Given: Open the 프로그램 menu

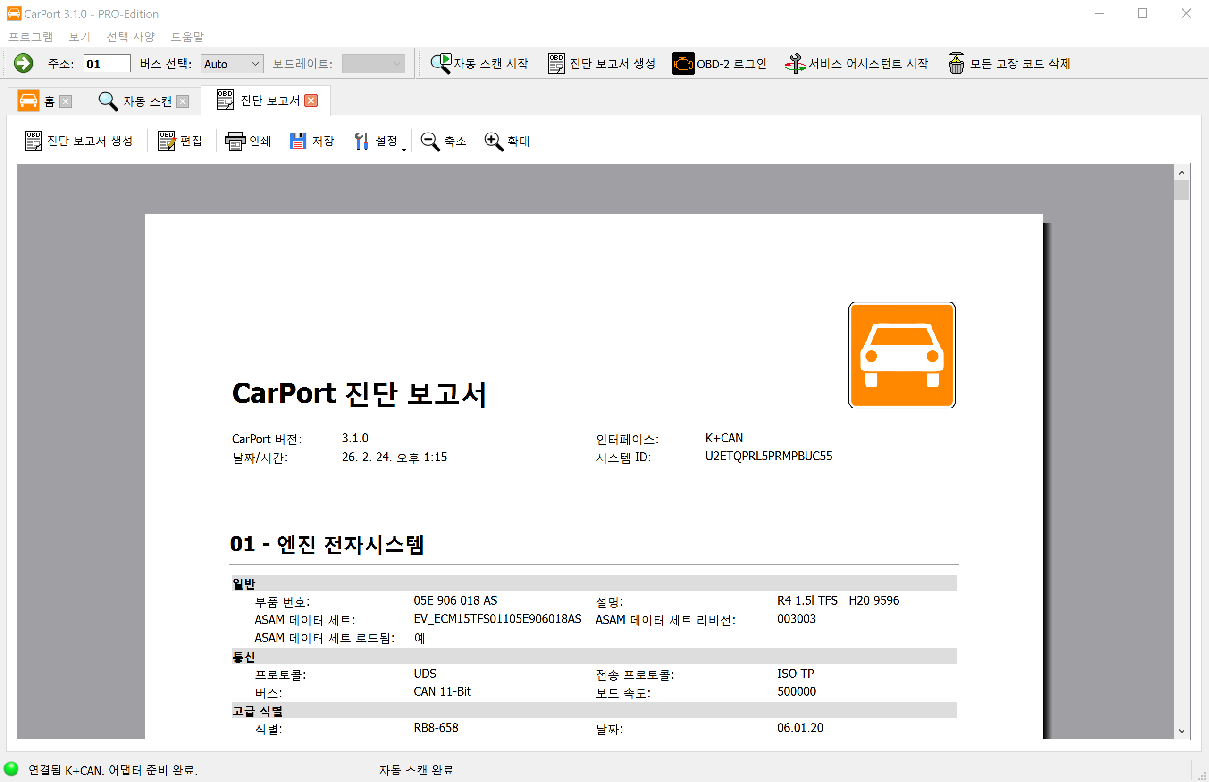Looking at the screenshot, I should (x=31, y=37).
